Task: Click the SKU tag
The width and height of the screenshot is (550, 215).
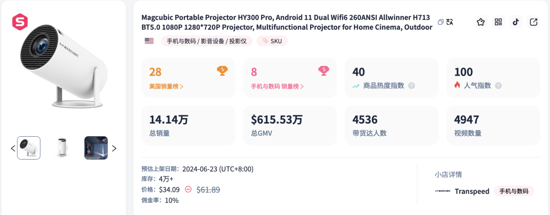Action: [x=272, y=41]
